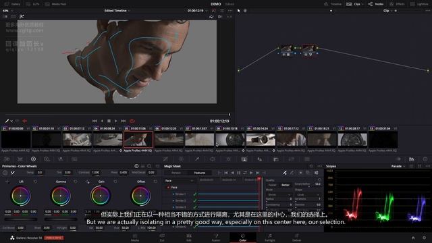
Task: Open the Magic Mask palette icon
Action: [244, 159]
